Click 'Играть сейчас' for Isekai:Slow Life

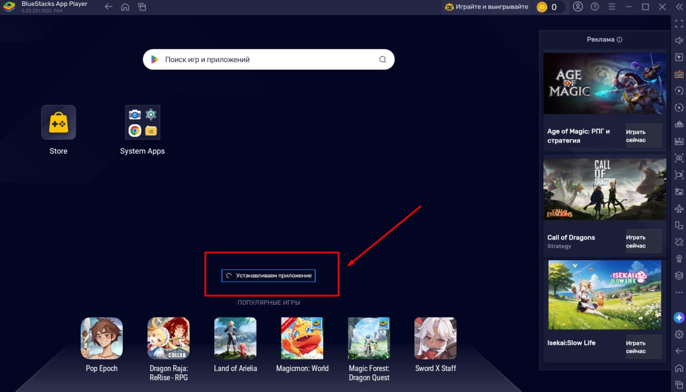644,347
